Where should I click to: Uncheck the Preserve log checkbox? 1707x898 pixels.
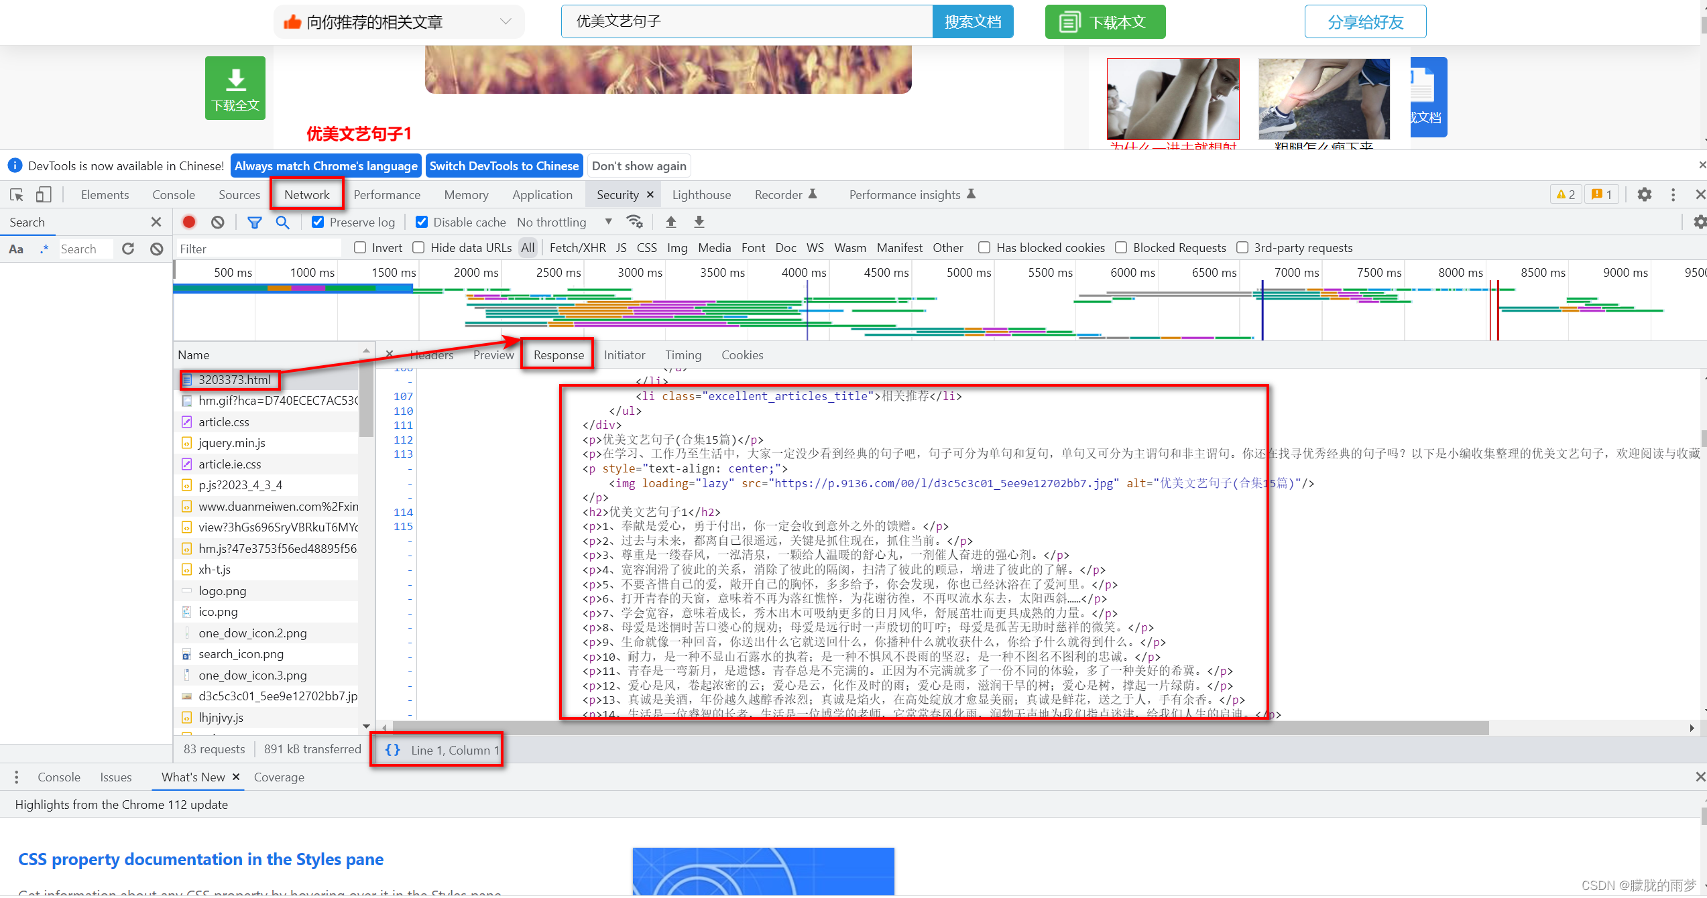click(x=318, y=222)
